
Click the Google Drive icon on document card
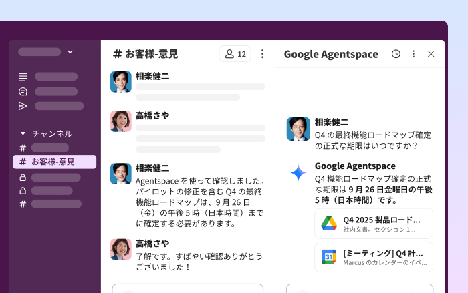pyautogui.click(x=329, y=224)
